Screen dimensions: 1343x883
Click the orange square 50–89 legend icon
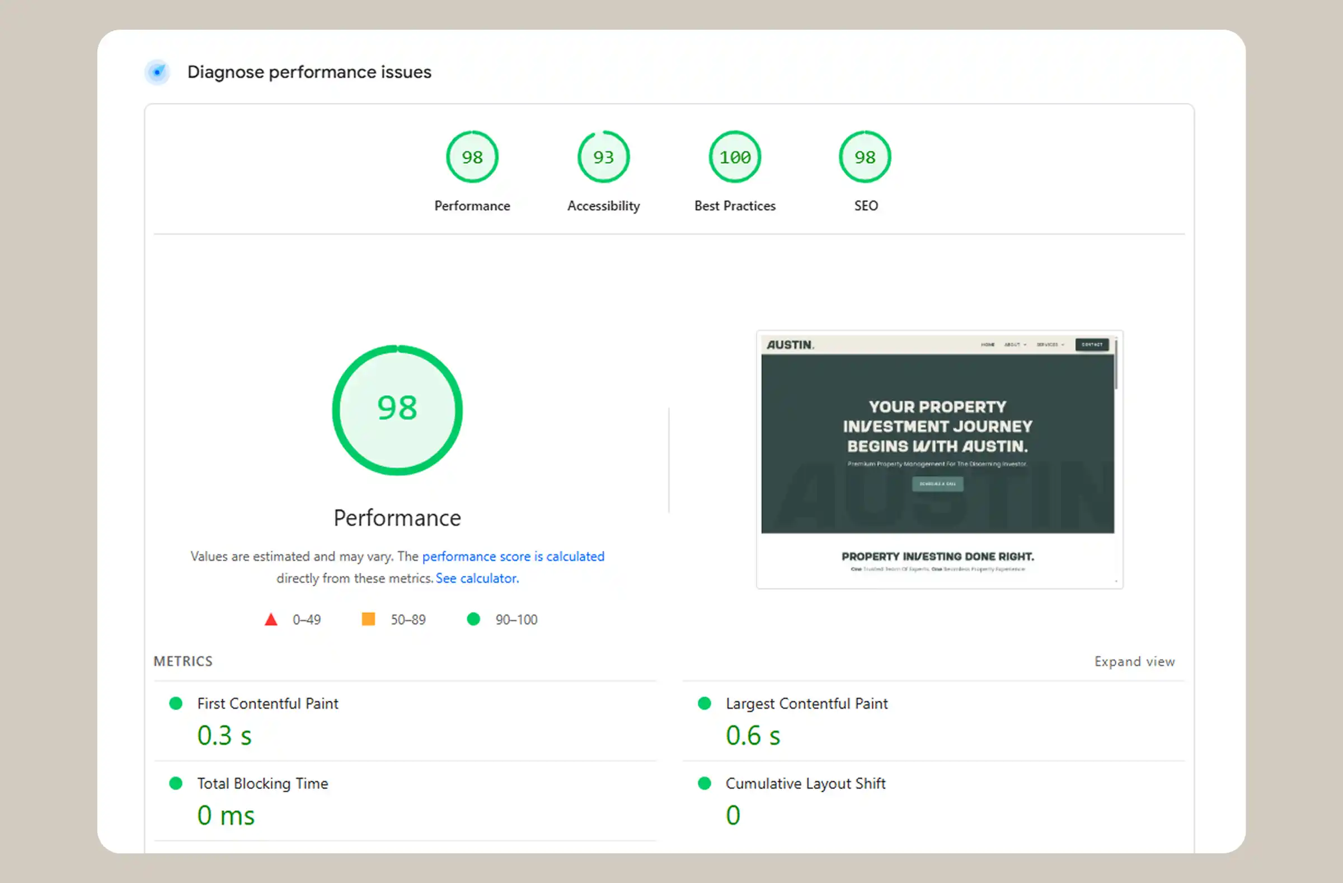[x=368, y=619]
